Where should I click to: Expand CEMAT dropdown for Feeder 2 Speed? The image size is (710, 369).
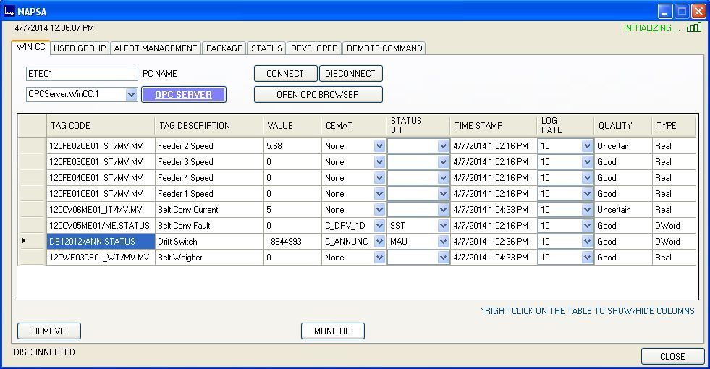point(379,146)
